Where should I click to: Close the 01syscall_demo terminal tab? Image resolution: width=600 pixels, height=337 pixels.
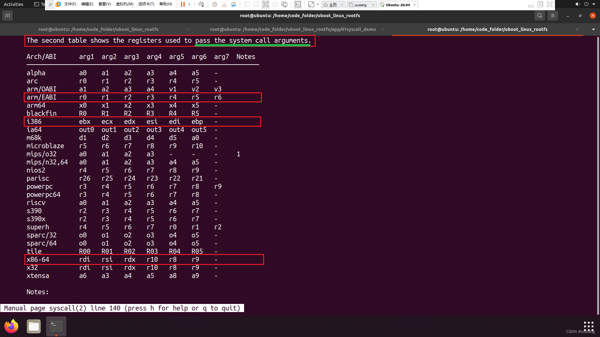click(383, 29)
